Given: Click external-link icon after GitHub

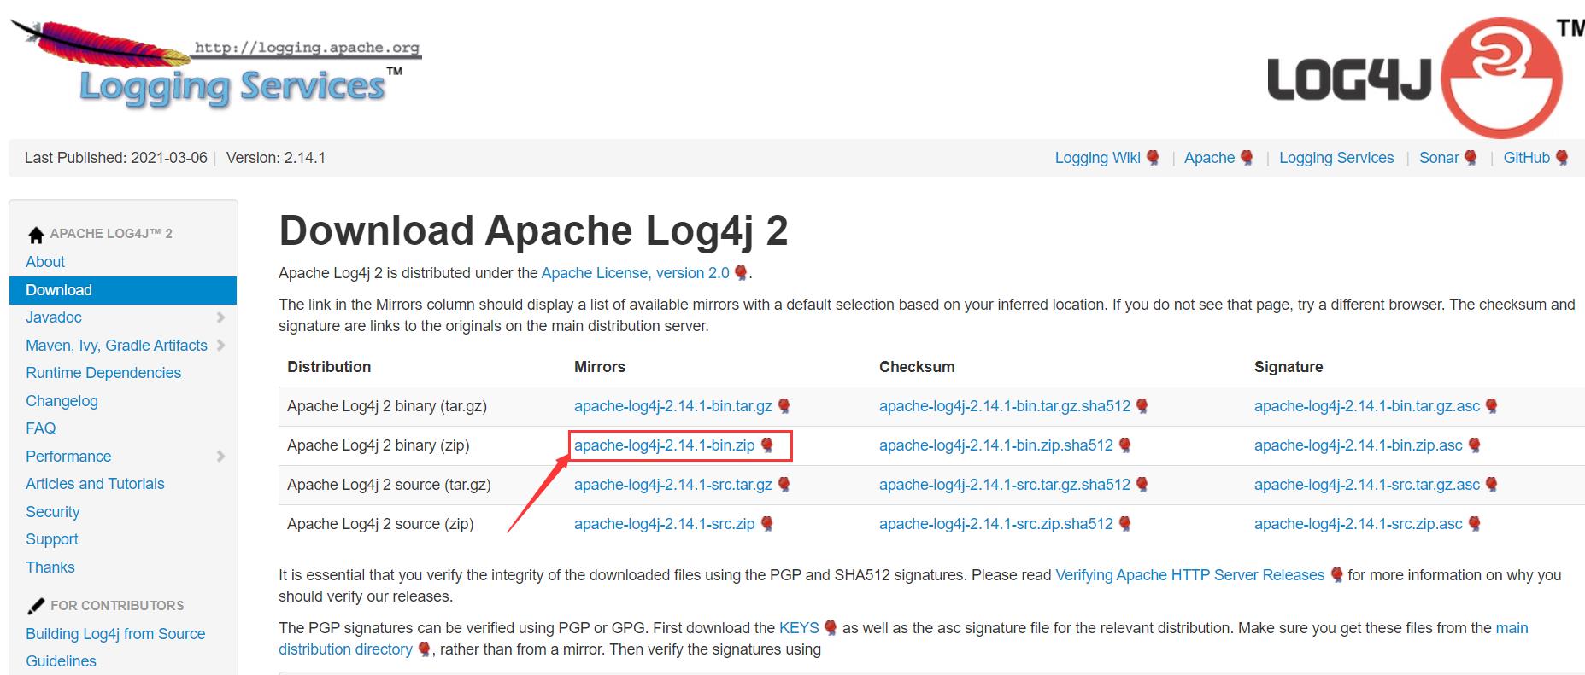Looking at the screenshot, I should pos(1562,158).
